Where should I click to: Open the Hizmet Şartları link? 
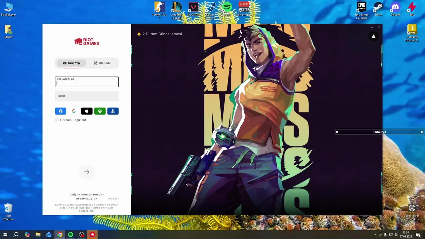[102, 208]
